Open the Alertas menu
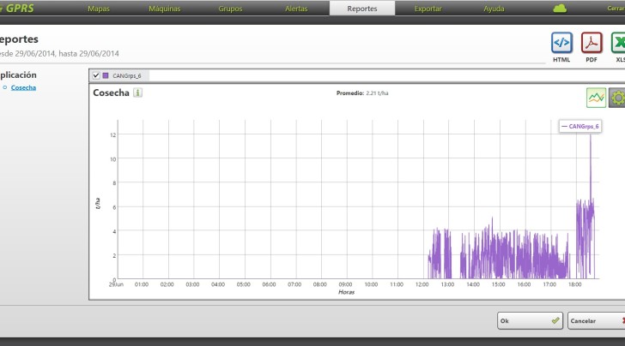625x346 pixels. 296,9
